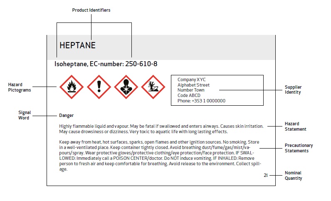This screenshot has width=331, height=201.
Task: Click Company XYC in supplier box
Action: 191,79
